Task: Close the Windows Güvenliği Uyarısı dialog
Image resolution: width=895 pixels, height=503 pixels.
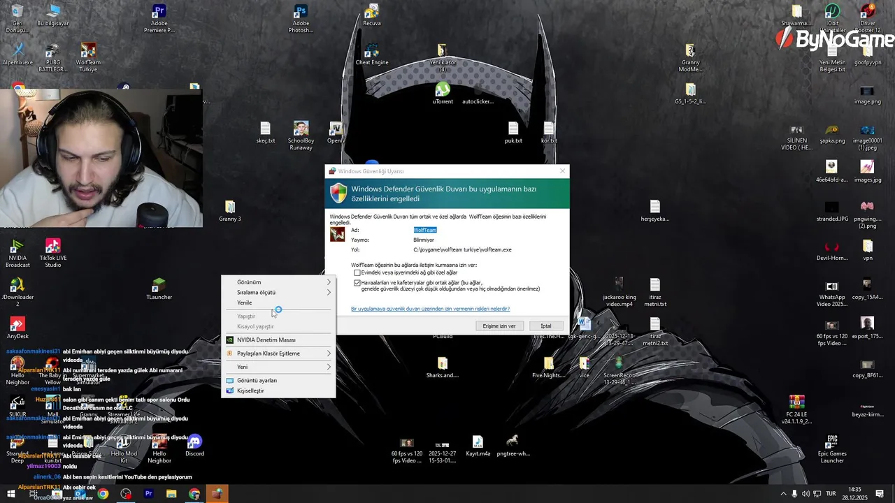Action: click(x=562, y=171)
